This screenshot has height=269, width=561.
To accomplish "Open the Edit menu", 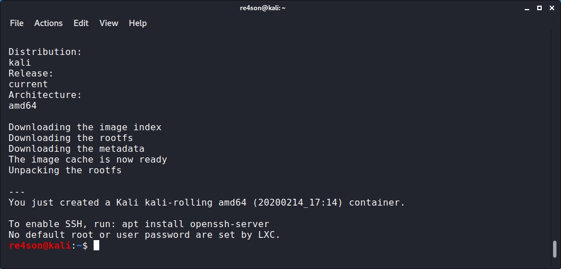I will [81, 23].
